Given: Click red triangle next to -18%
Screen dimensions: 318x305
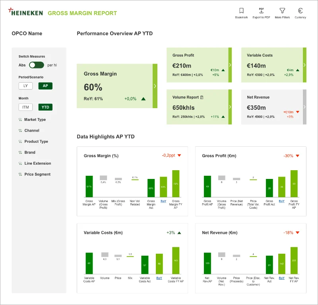Looking at the screenshot, I should (297, 233).
